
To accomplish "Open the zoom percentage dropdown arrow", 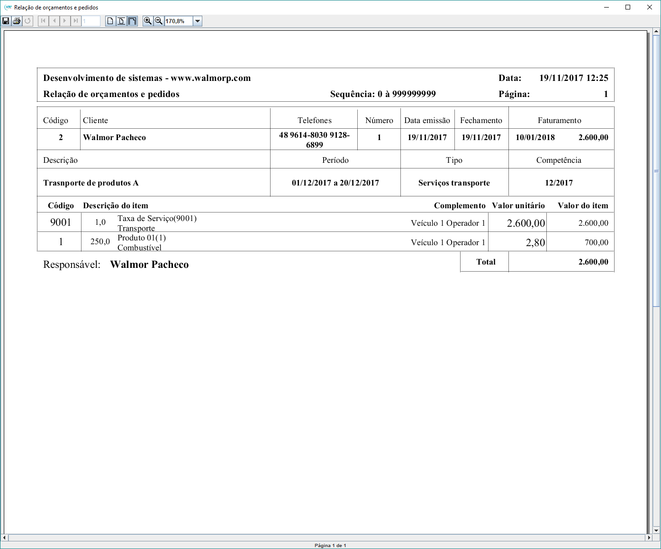I will (x=198, y=21).
